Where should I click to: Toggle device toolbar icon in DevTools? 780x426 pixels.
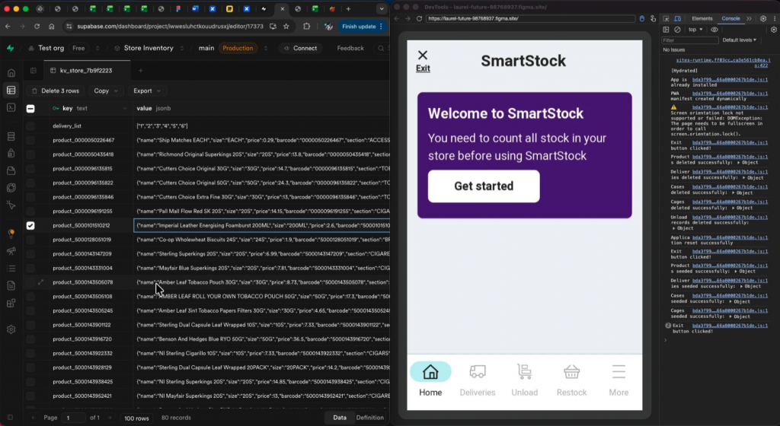click(x=679, y=18)
